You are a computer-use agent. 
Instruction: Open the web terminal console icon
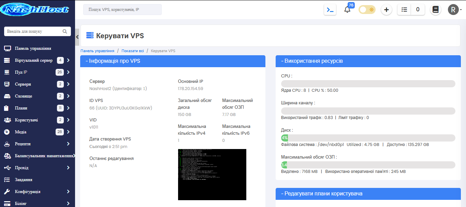(x=330, y=10)
